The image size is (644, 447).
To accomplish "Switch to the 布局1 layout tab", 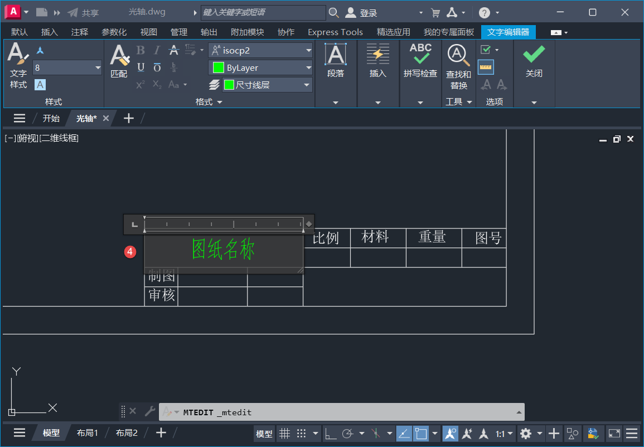I will [88, 433].
